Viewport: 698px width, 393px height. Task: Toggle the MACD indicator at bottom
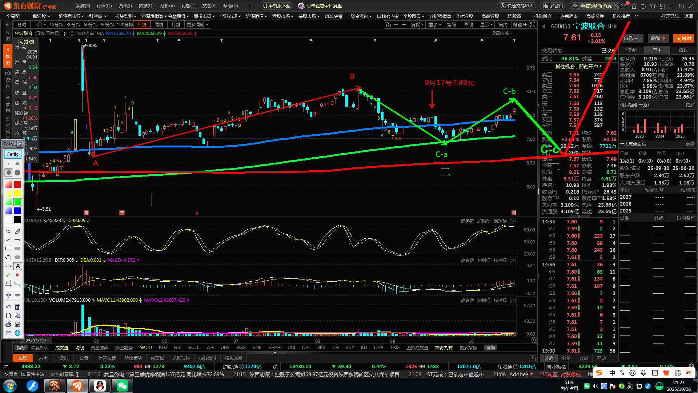[145, 348]
